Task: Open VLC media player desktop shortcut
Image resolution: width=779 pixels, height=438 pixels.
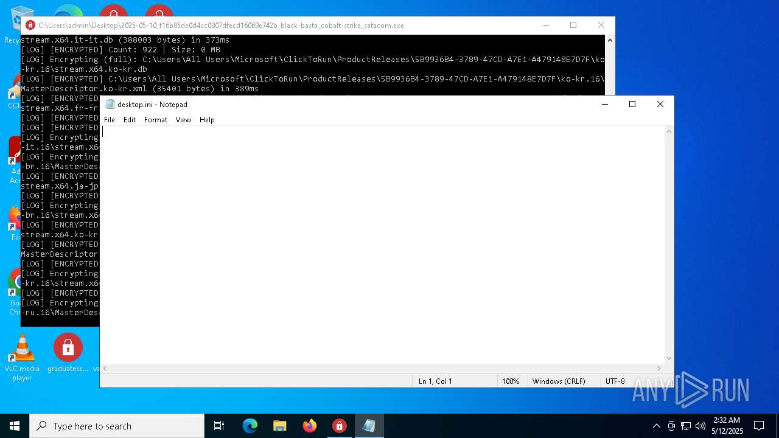Action: click(x=22, y=358)
